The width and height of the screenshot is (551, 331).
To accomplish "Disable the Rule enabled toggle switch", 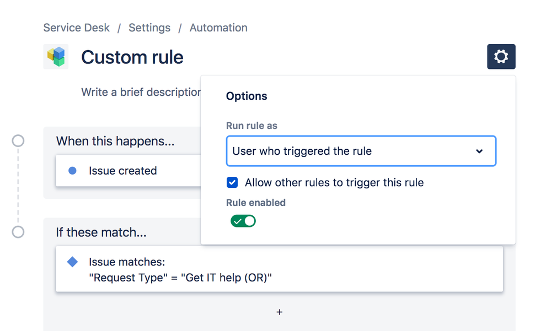I will pyautogui.click(x=243, y=221).
